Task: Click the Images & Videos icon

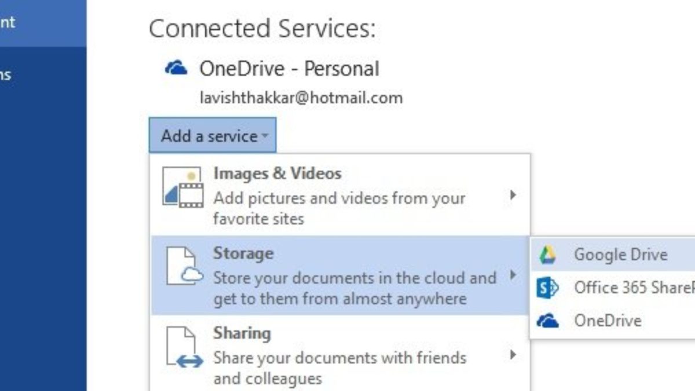Action: click(182, 187)
